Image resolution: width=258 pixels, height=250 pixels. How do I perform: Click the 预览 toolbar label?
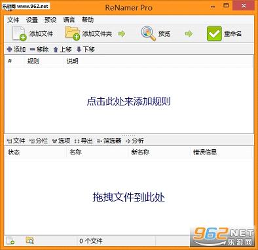point(164,34)
